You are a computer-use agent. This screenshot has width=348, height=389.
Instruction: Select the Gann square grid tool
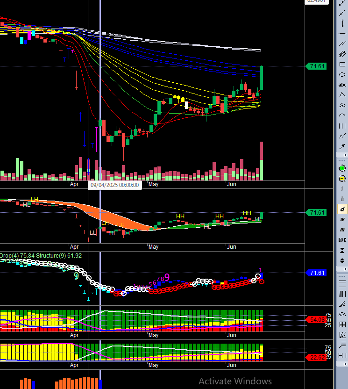[342, 324]
